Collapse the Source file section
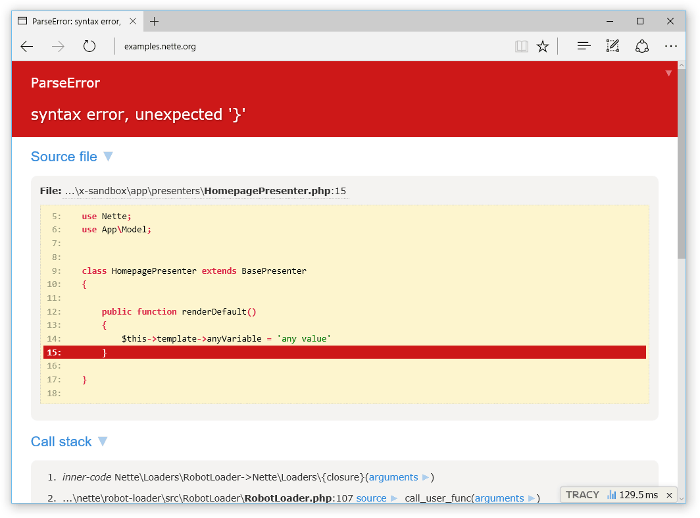 point(108,156)
